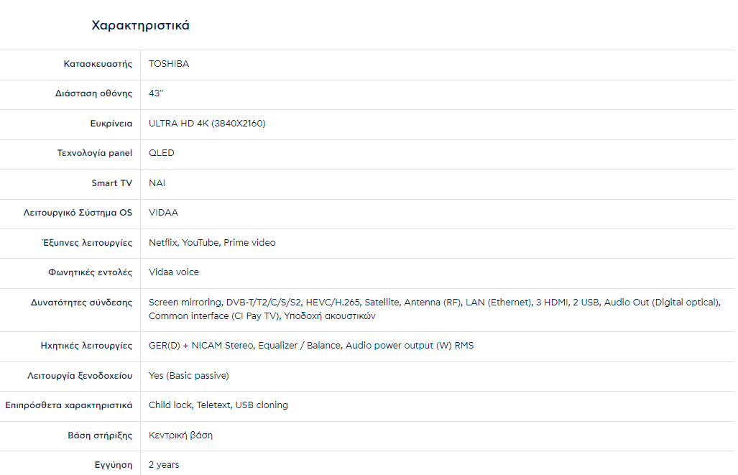This screenshot has height=475, width=738.
Task: Click the Χαρακτηριστικά section heading
Action: pyautogui.click(x=140, y=26)
